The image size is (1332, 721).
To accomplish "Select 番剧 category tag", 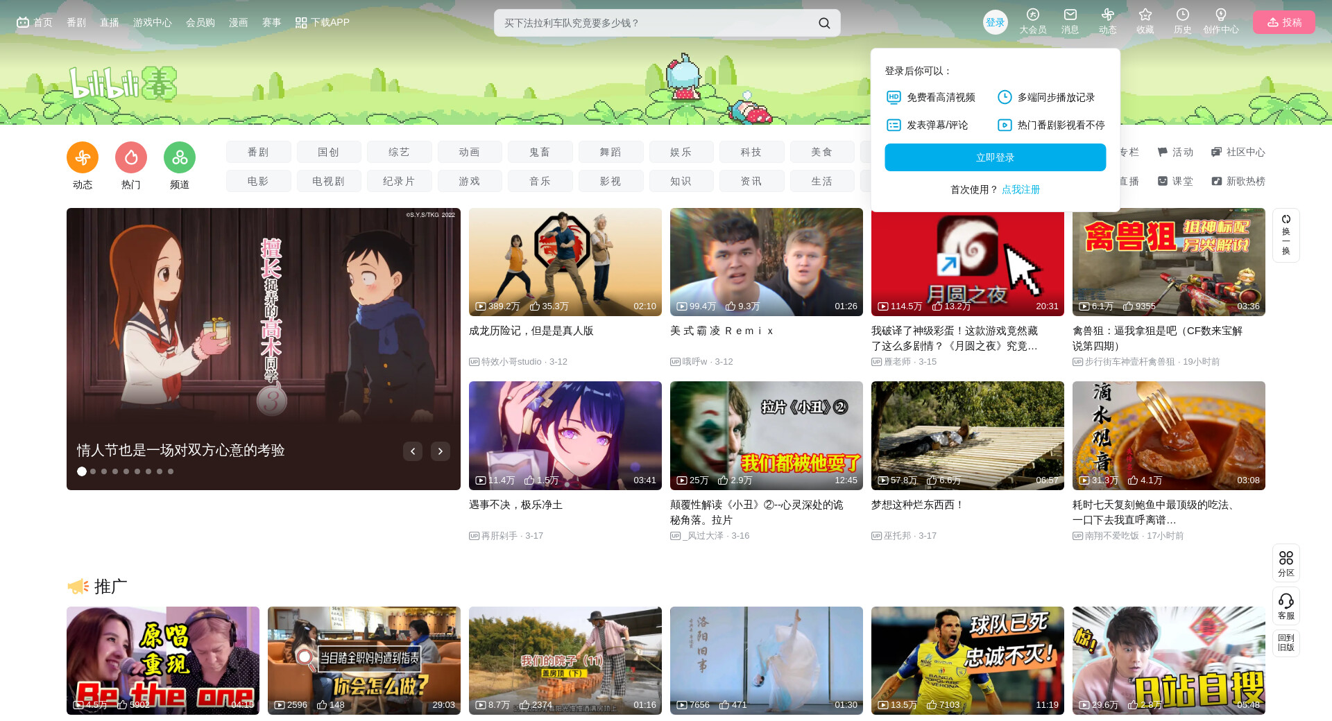I will 258,152.
